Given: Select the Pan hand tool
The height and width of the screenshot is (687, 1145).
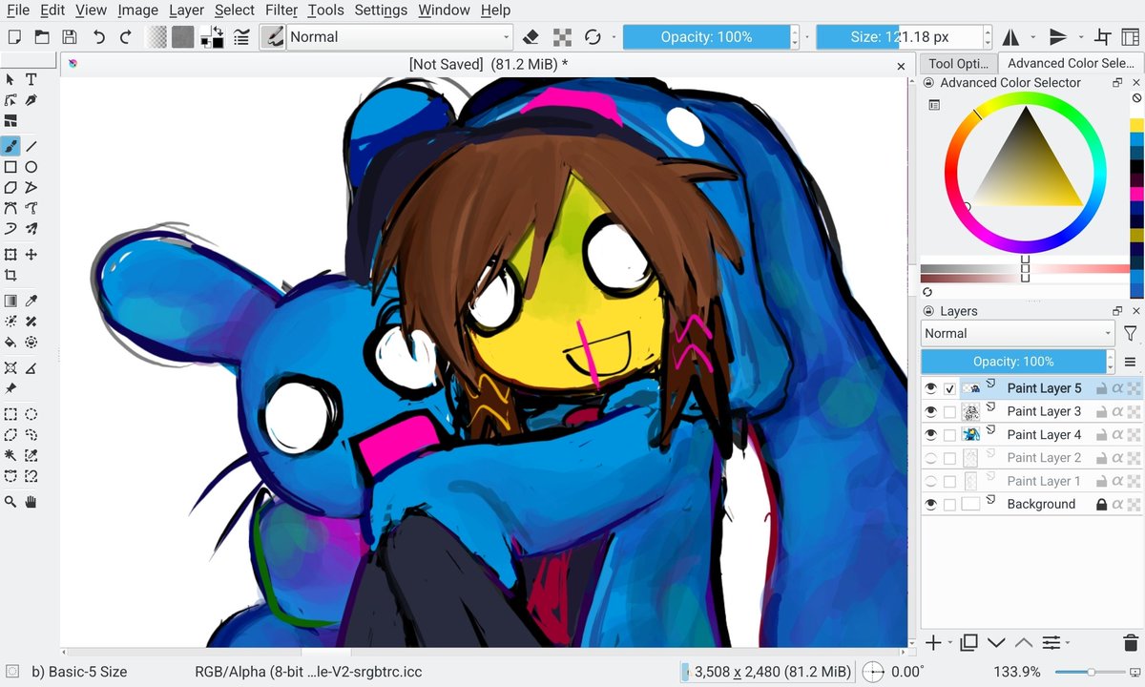Looking at the screenshot, I should 31,501.
